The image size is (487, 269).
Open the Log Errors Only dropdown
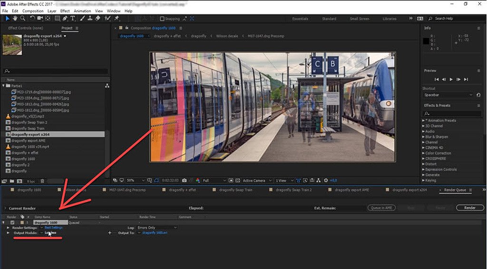157,228
